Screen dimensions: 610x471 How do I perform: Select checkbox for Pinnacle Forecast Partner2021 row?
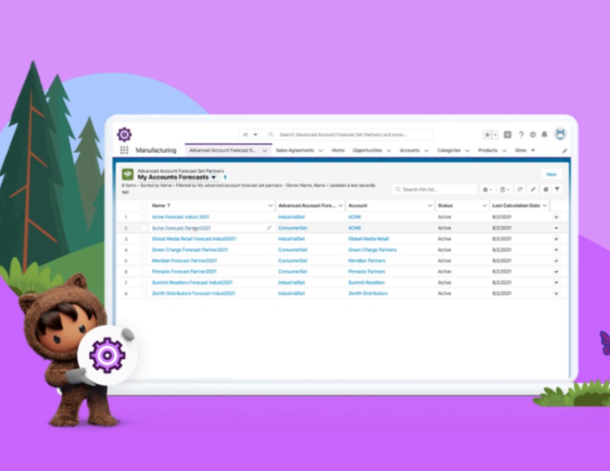pos(144,272)
